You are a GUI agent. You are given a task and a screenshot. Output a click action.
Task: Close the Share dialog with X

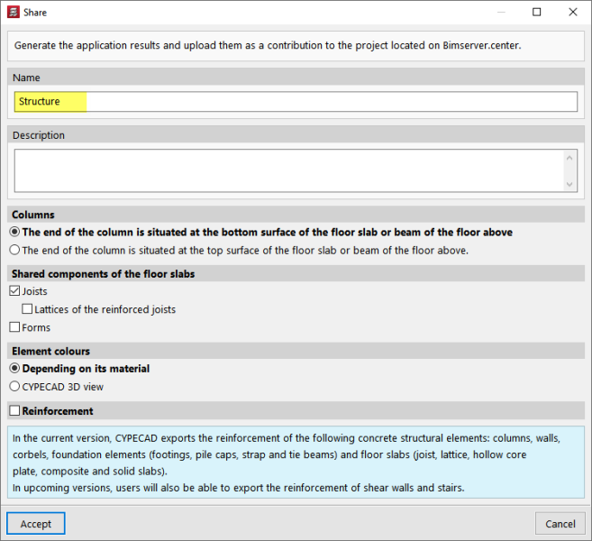coord(572,13)
